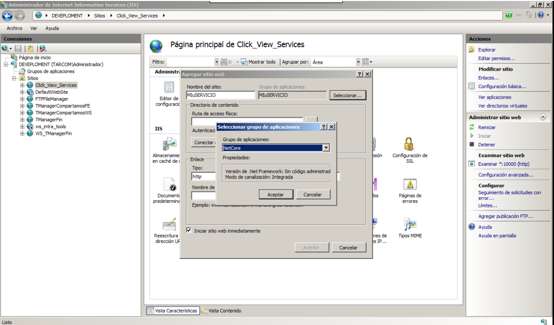This screenshot has height=325, width=554.
Task: Open the Ver menu
Action: [34, 28]
